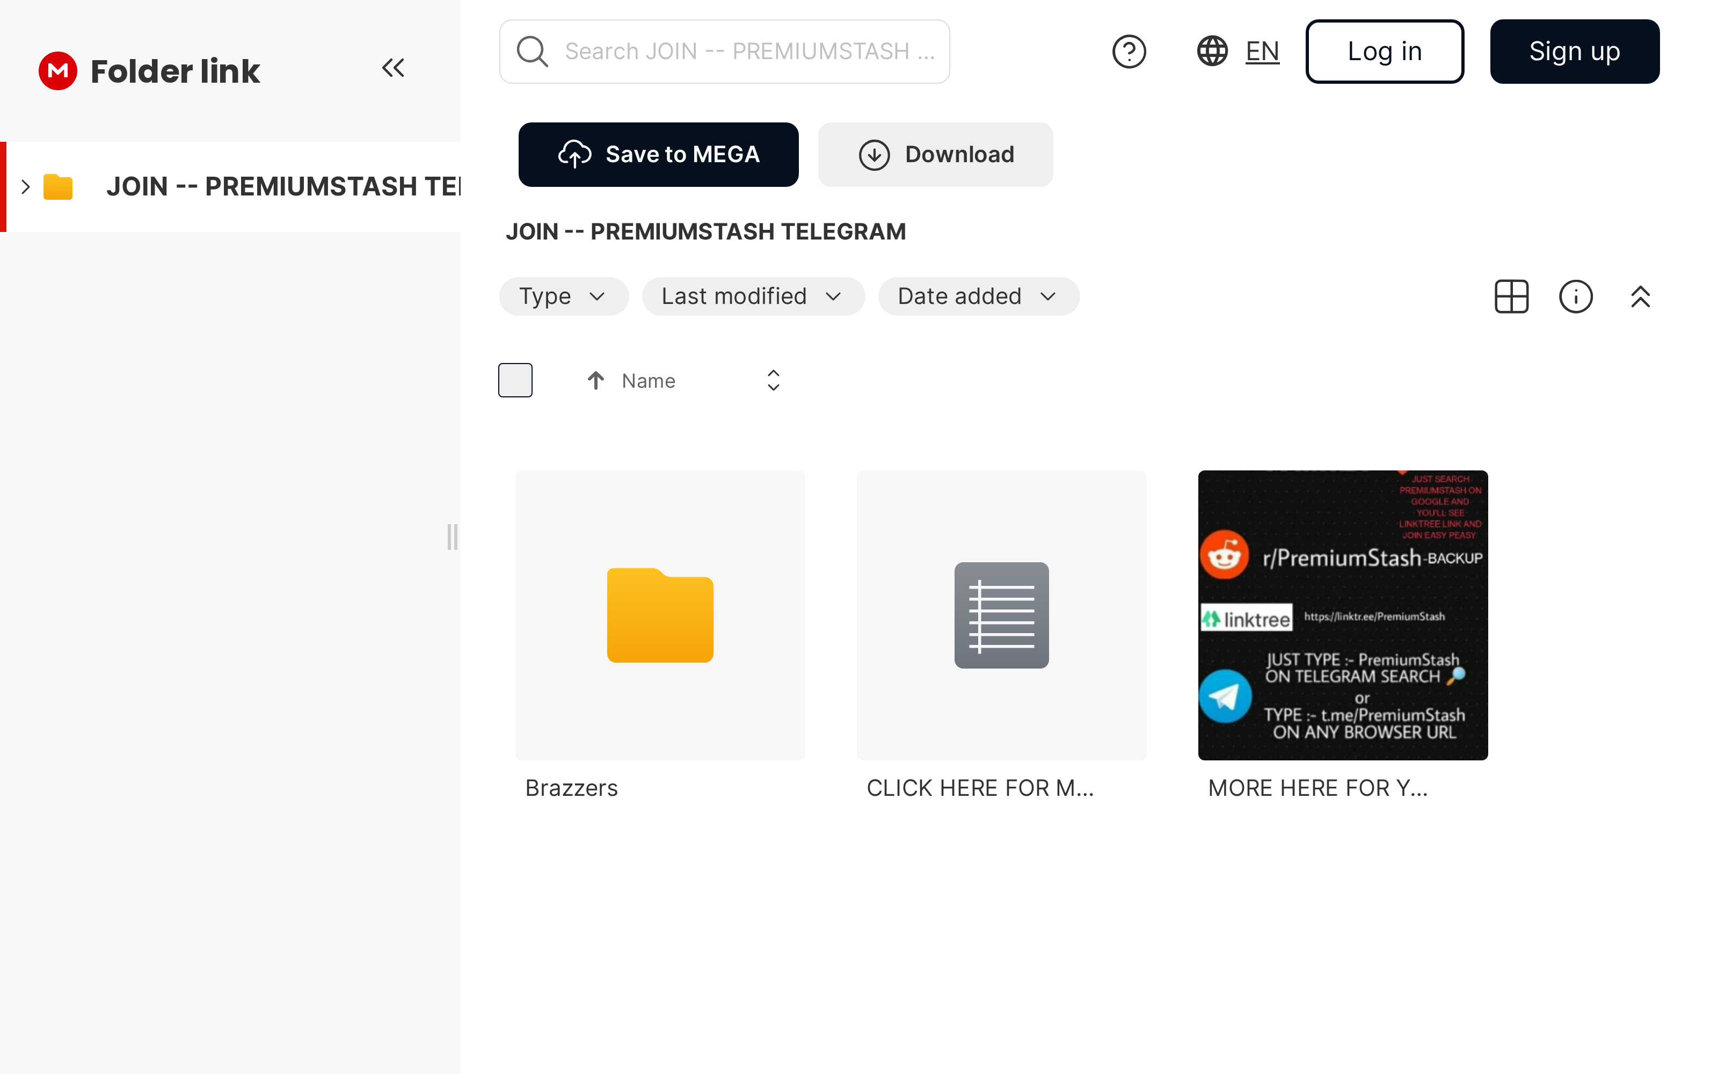Open the help question-mark icon
Image resolution: width=1718 pixels, height=1074 pixels.
(x=1129, y=51)
